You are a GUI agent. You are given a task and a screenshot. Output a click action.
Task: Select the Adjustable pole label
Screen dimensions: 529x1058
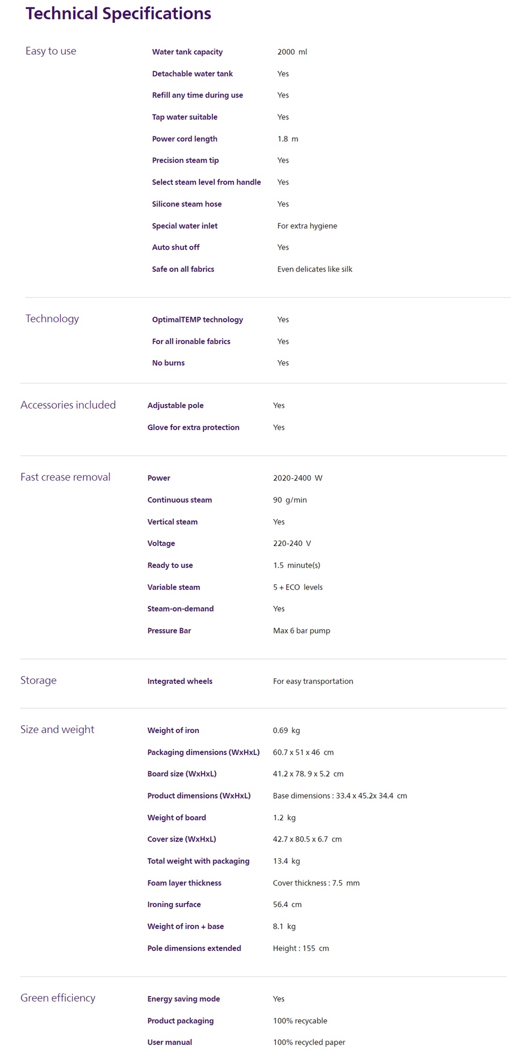pos(175,406)
